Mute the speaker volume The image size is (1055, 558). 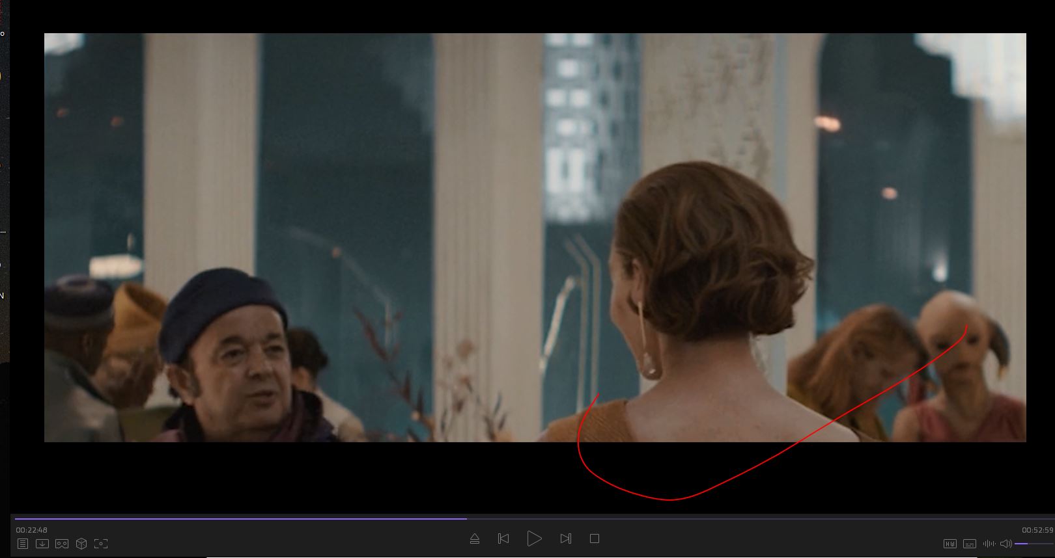pos(1006,544)
